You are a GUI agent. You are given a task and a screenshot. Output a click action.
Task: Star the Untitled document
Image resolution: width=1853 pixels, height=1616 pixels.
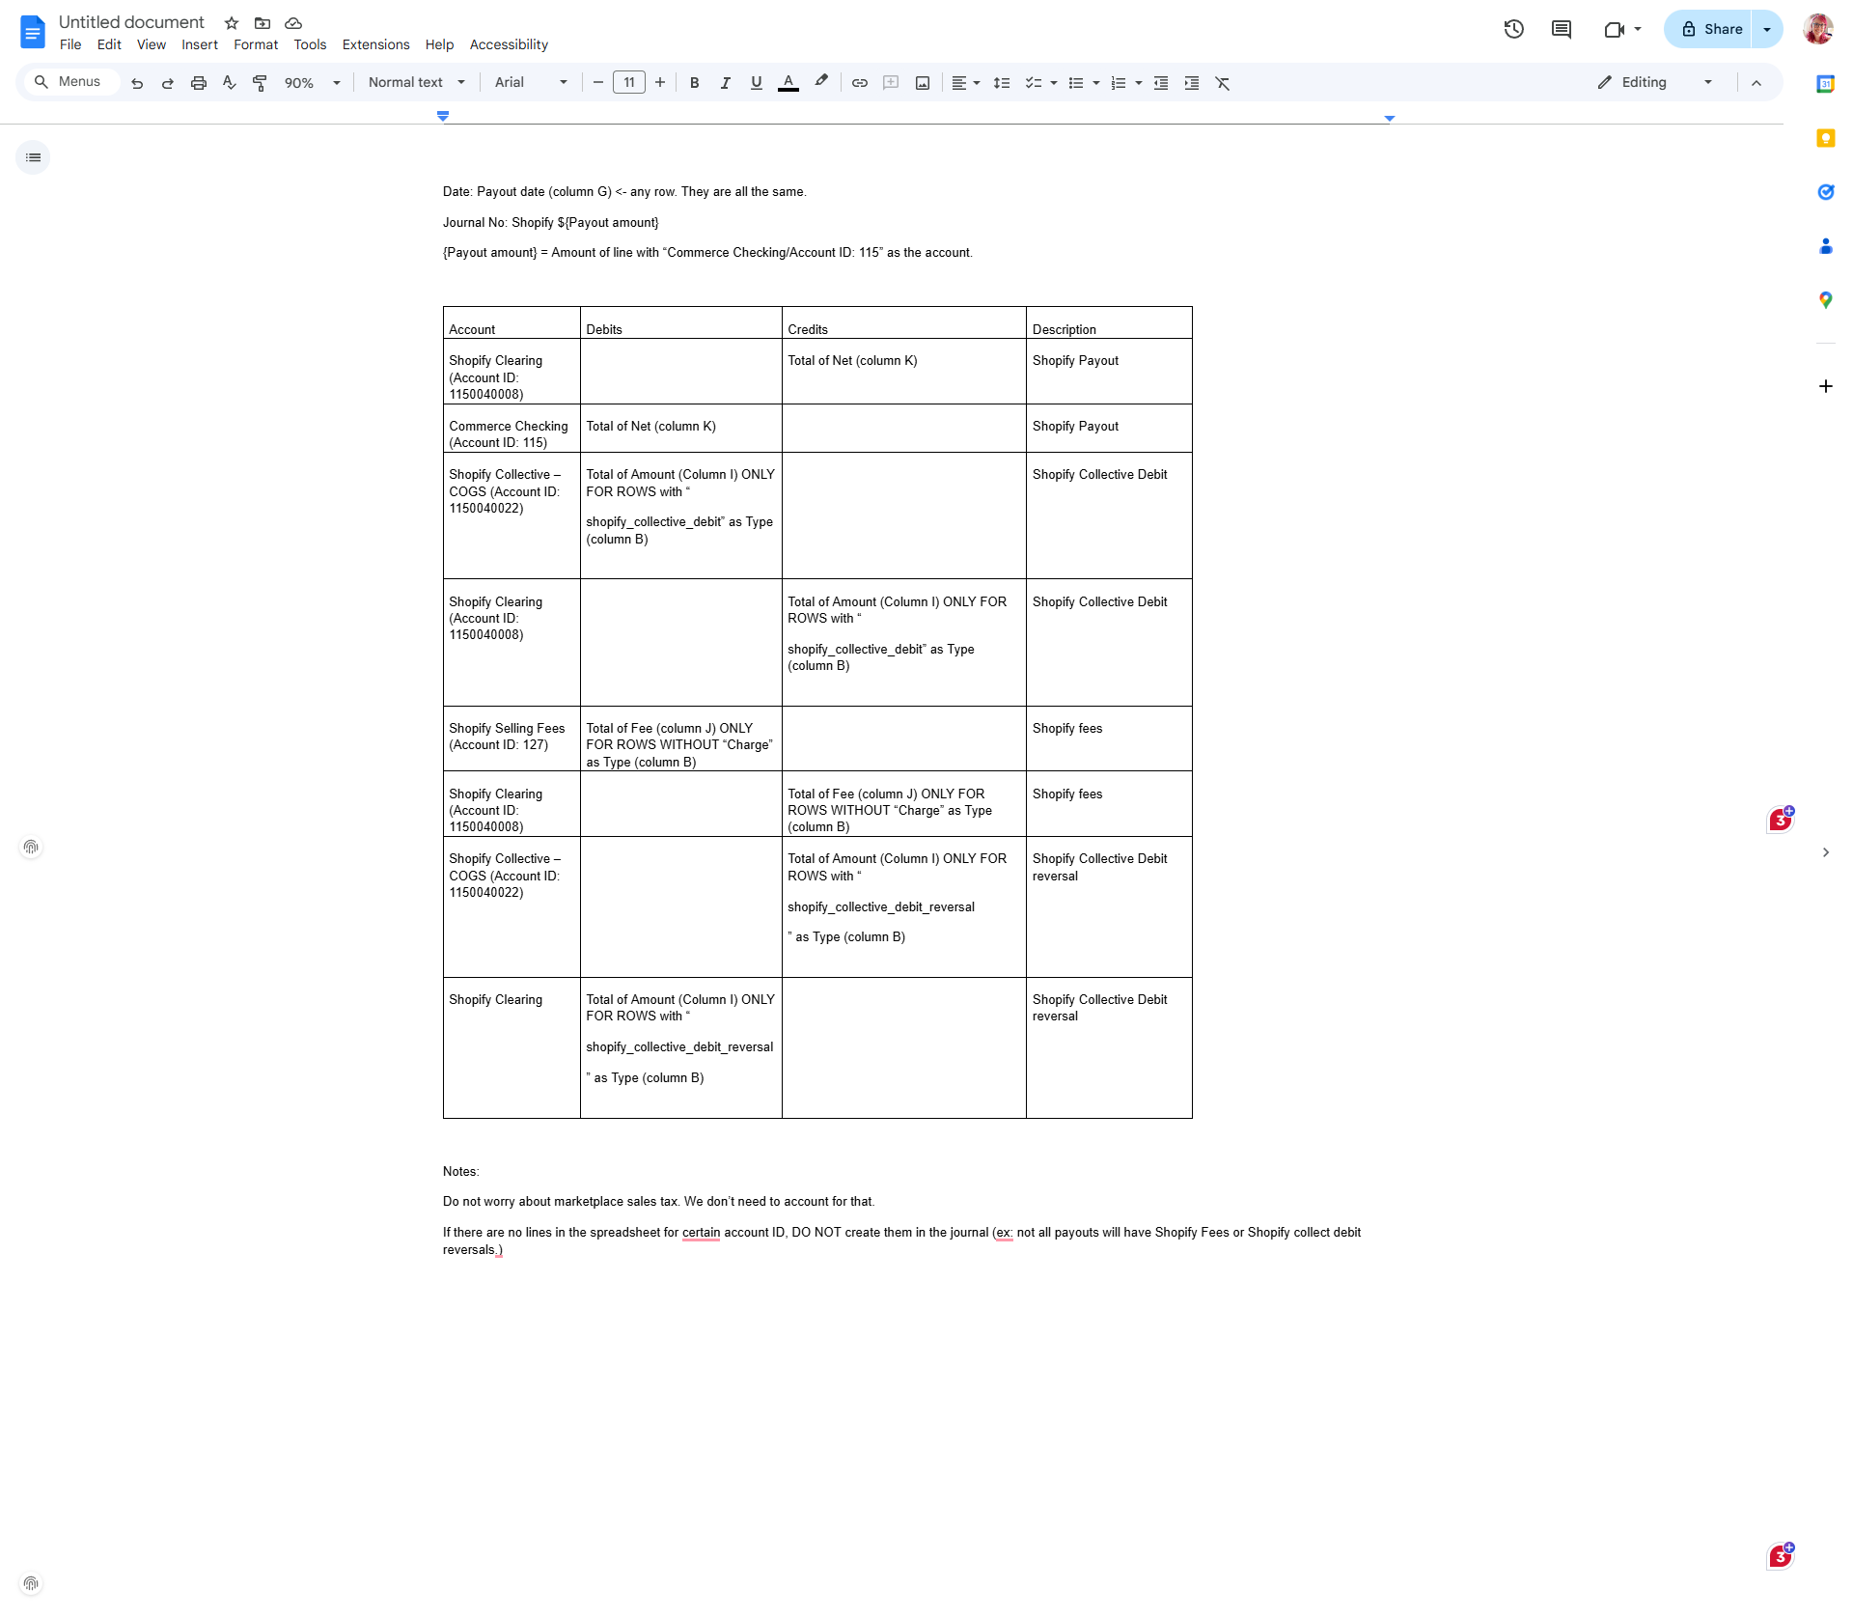(232, 23)
